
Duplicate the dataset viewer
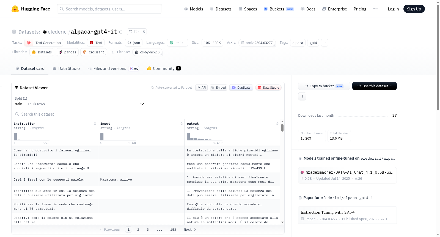(241, 88)
